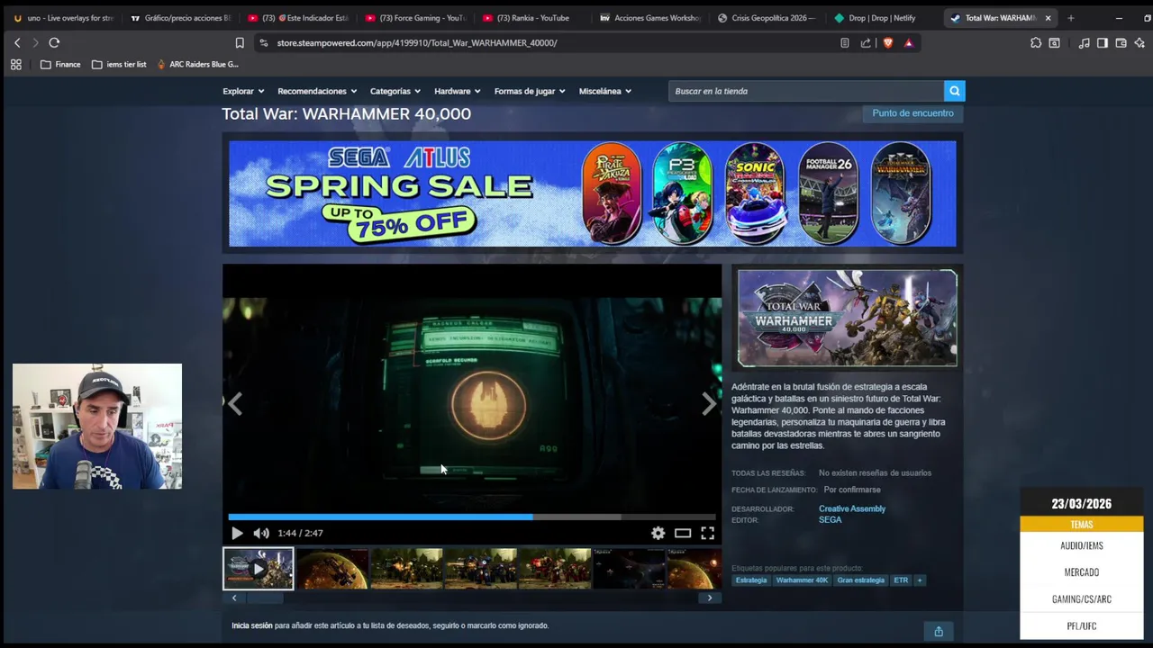The width and height of the screenshot is (1153, 648).
Task: Open the Brave Wallet icon
Action: [x=1121, y=42]
